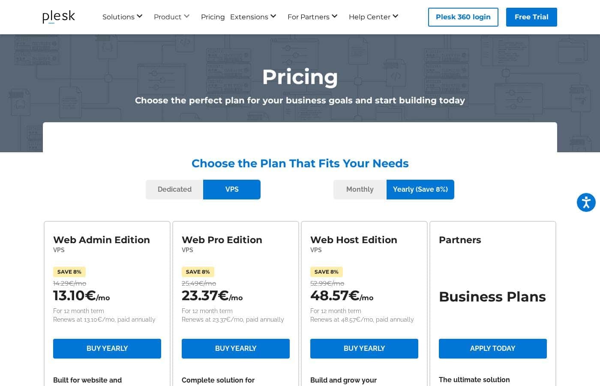Open the For Partners dropdown arrow

334,16
